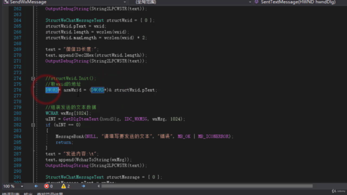Click the navigate forward blue arrow
Screen dimensions: 347x195
click(x=83, y=186)
